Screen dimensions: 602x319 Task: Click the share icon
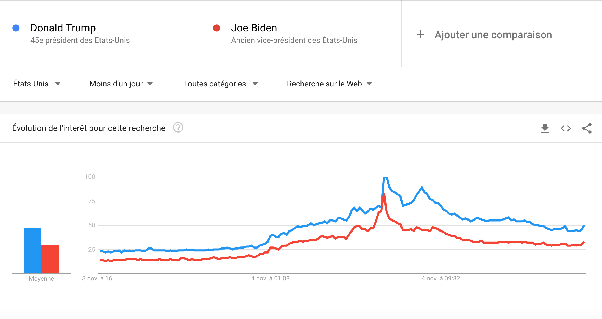[x=587, y=128]
